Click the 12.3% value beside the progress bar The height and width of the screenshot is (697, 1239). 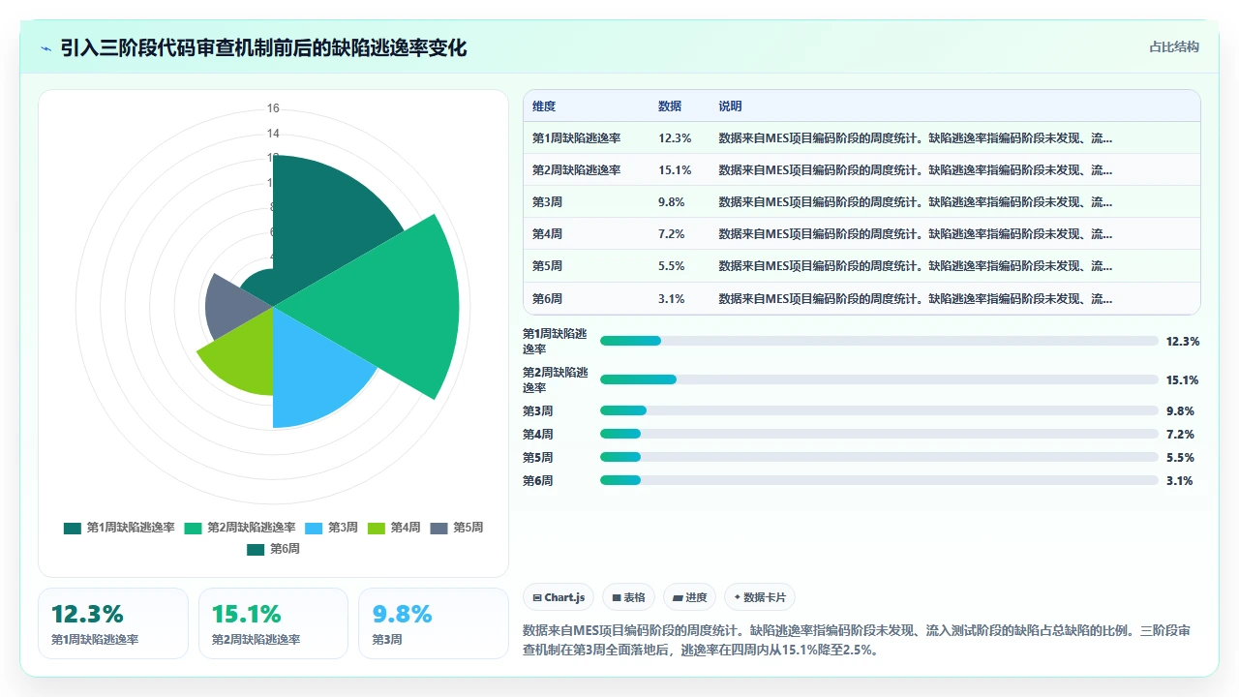pos(1183,341)
